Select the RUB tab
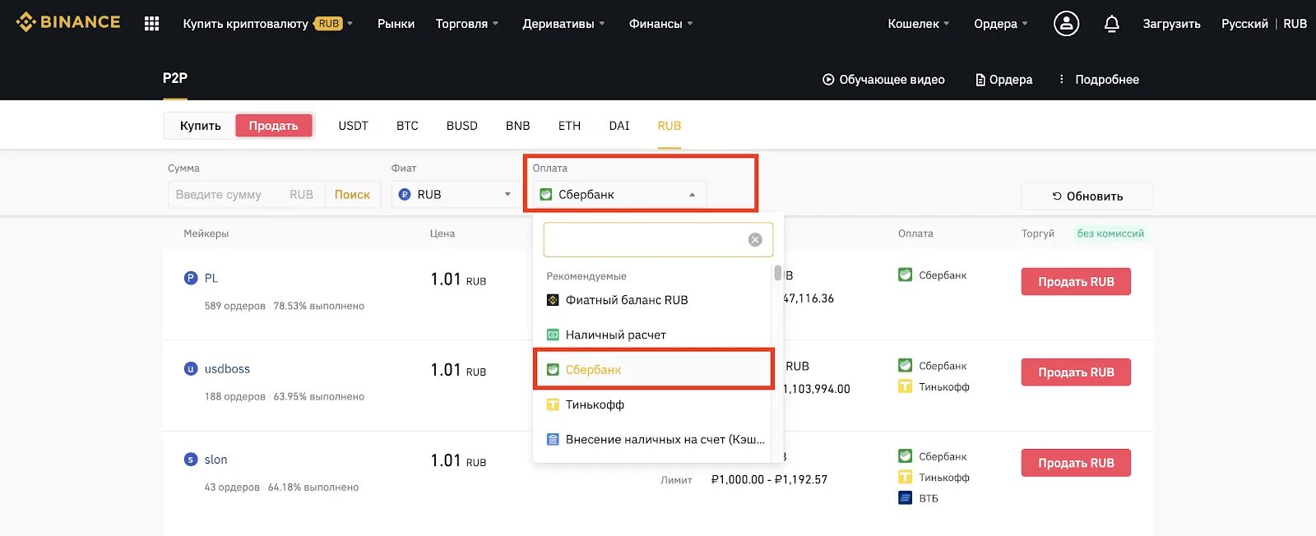 pyautogui.click(x=669, y=126)
